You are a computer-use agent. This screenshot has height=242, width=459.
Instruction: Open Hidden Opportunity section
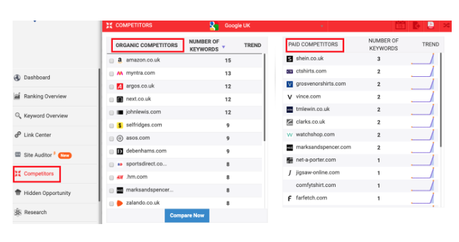(47, 193)
